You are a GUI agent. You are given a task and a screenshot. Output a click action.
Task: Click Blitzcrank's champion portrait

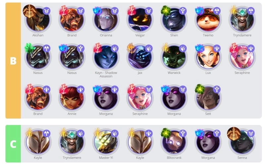pyautogui.click(x=174, y=142)
